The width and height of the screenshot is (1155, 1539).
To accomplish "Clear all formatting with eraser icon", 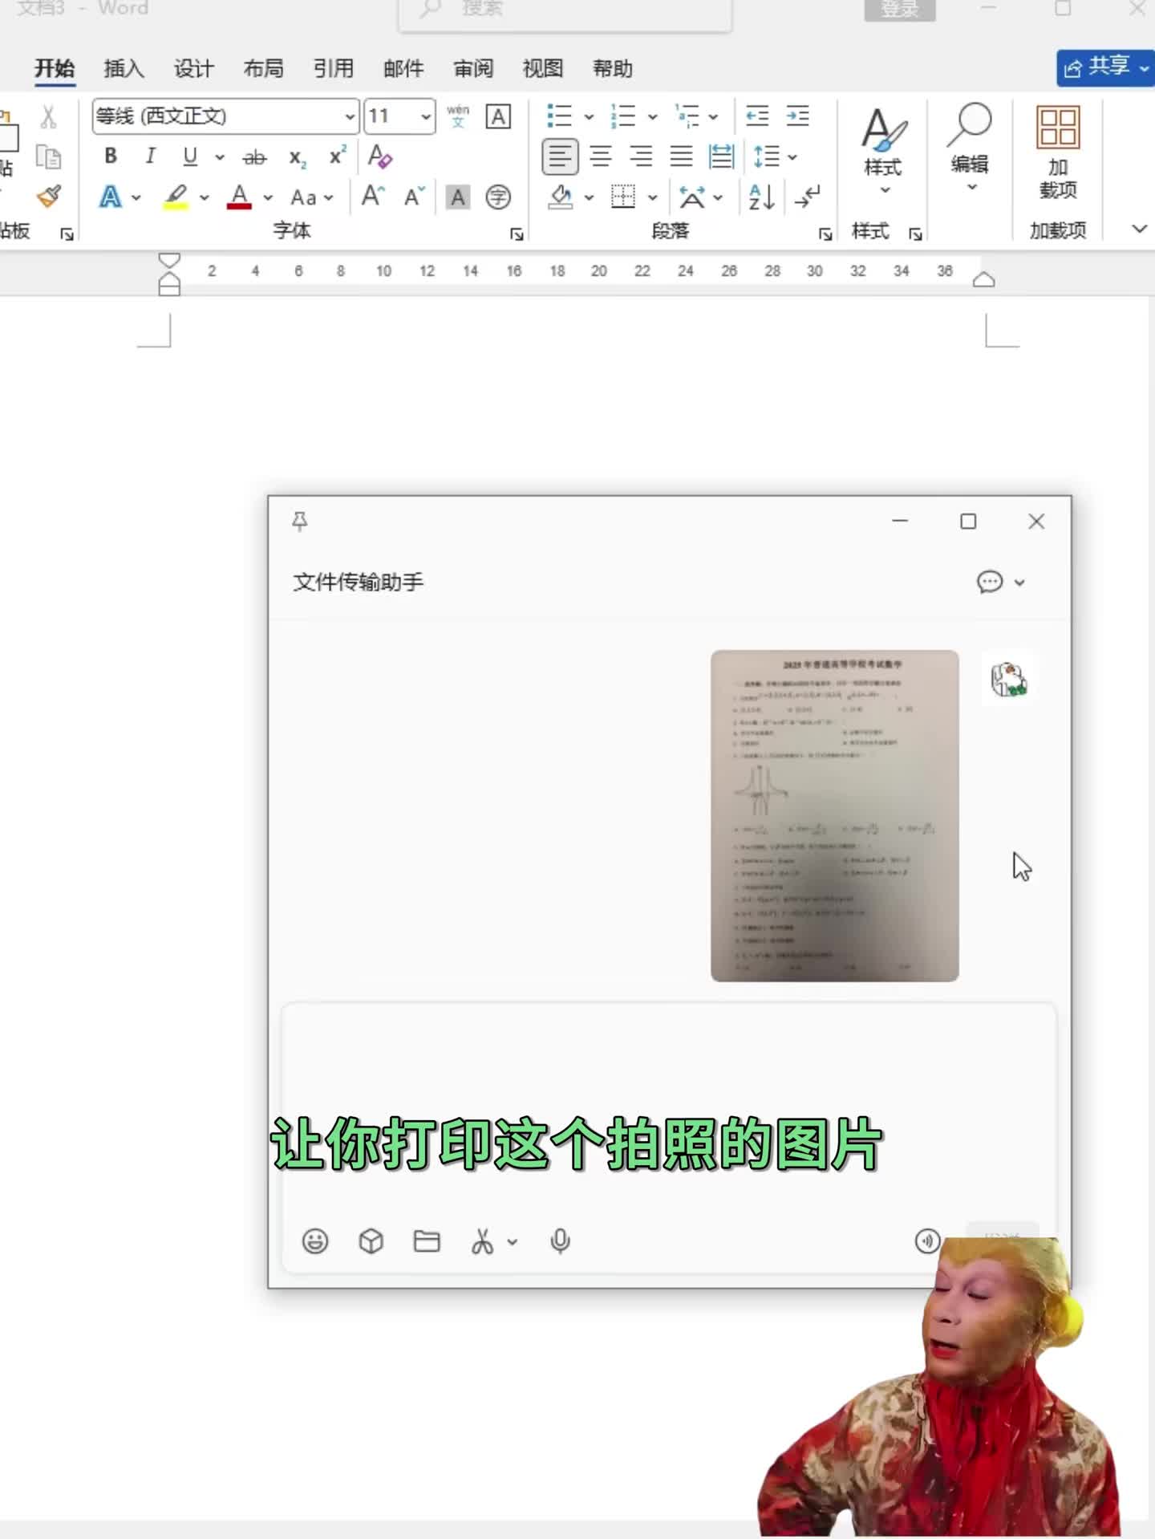I will point(379,156).
